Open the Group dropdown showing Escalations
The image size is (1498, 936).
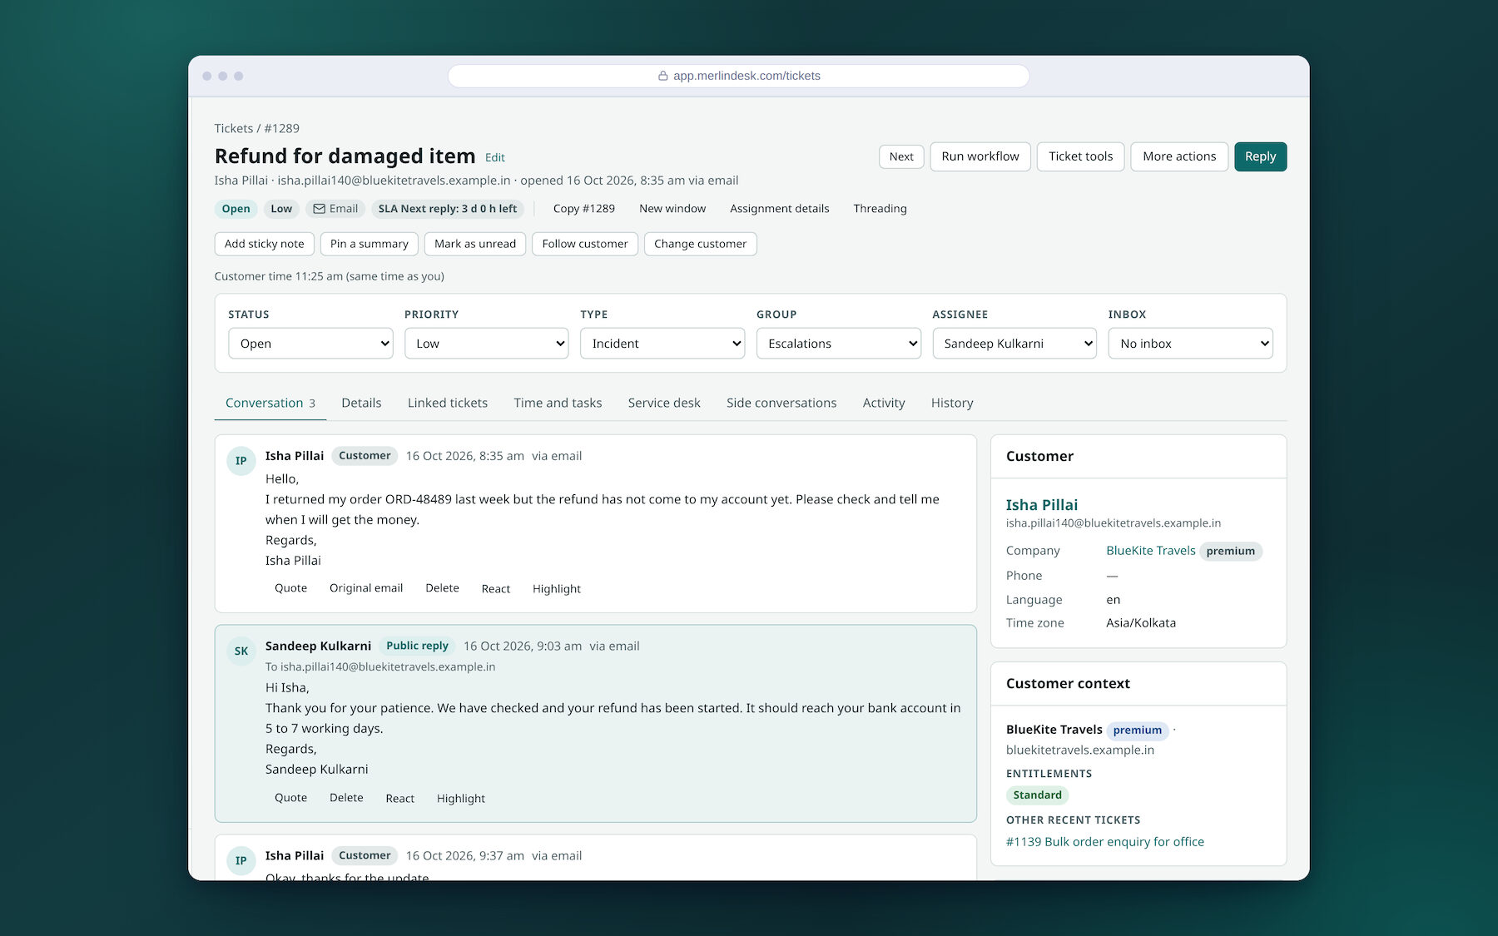click(x=838, y=344)
